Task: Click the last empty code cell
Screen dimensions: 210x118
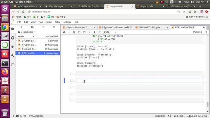Action: [x=140, y=100]
